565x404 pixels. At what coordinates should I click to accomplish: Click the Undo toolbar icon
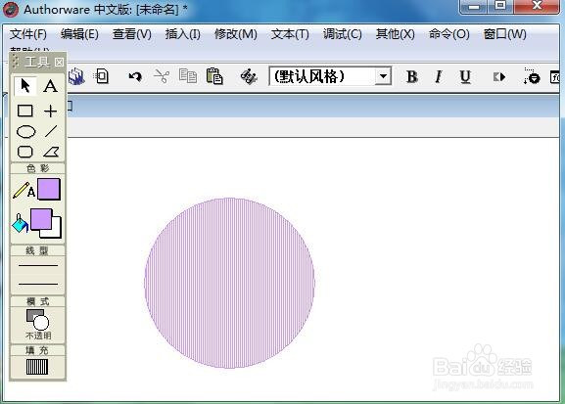(135, 76)
